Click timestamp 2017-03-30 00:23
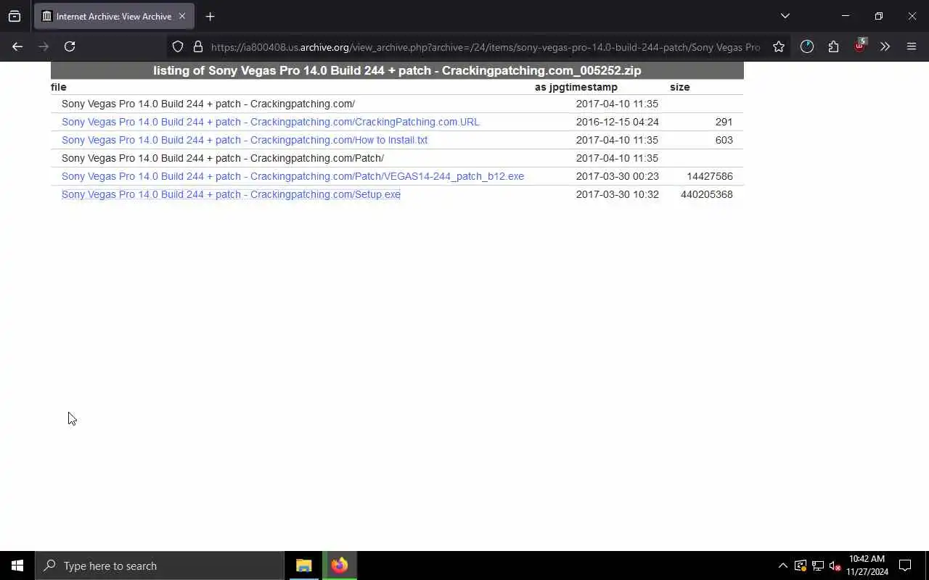 (617, 176)
